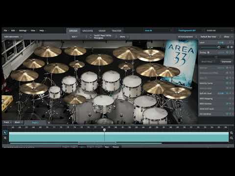
Task: Select the top-left crash cymbal
Action: click(x=48, y=51)
